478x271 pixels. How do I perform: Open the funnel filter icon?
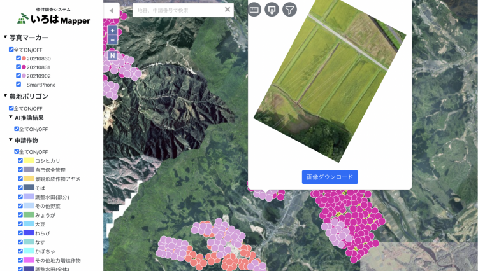[289, 10]
